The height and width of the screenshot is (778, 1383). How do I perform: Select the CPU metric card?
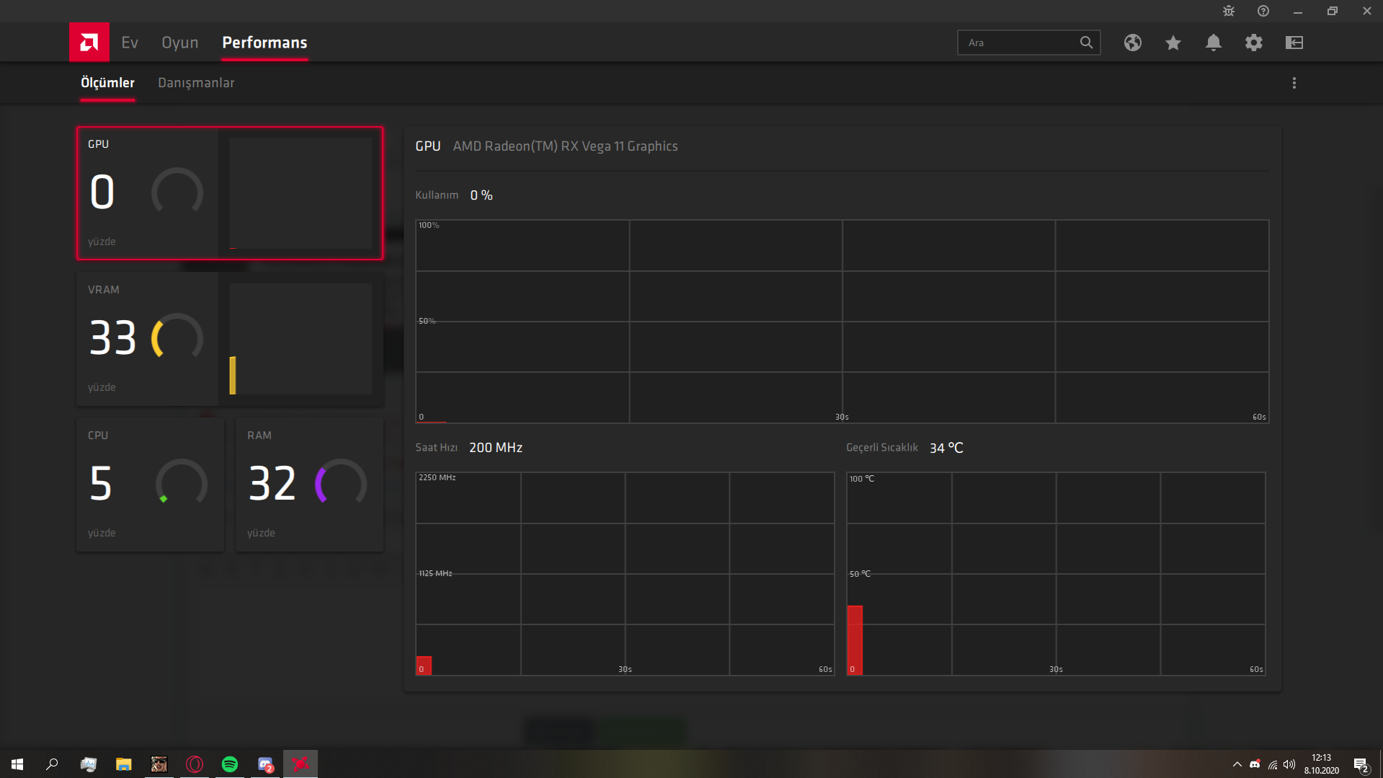coord(150,485)
